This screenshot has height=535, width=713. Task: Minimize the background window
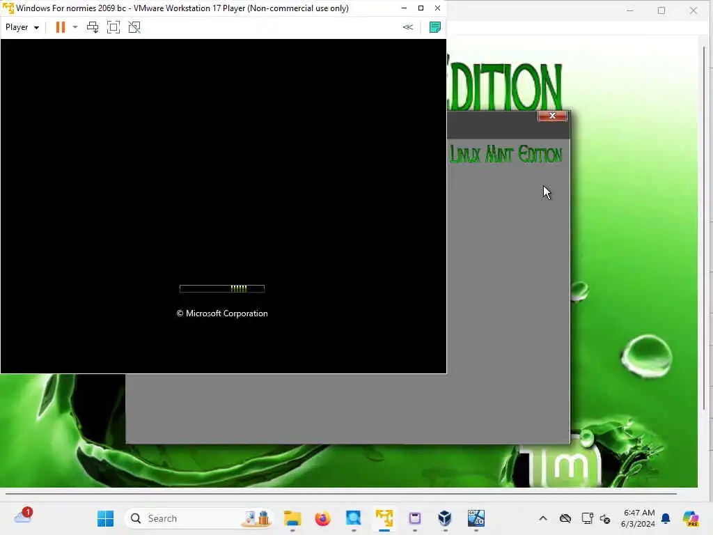(x=629, y=10)
